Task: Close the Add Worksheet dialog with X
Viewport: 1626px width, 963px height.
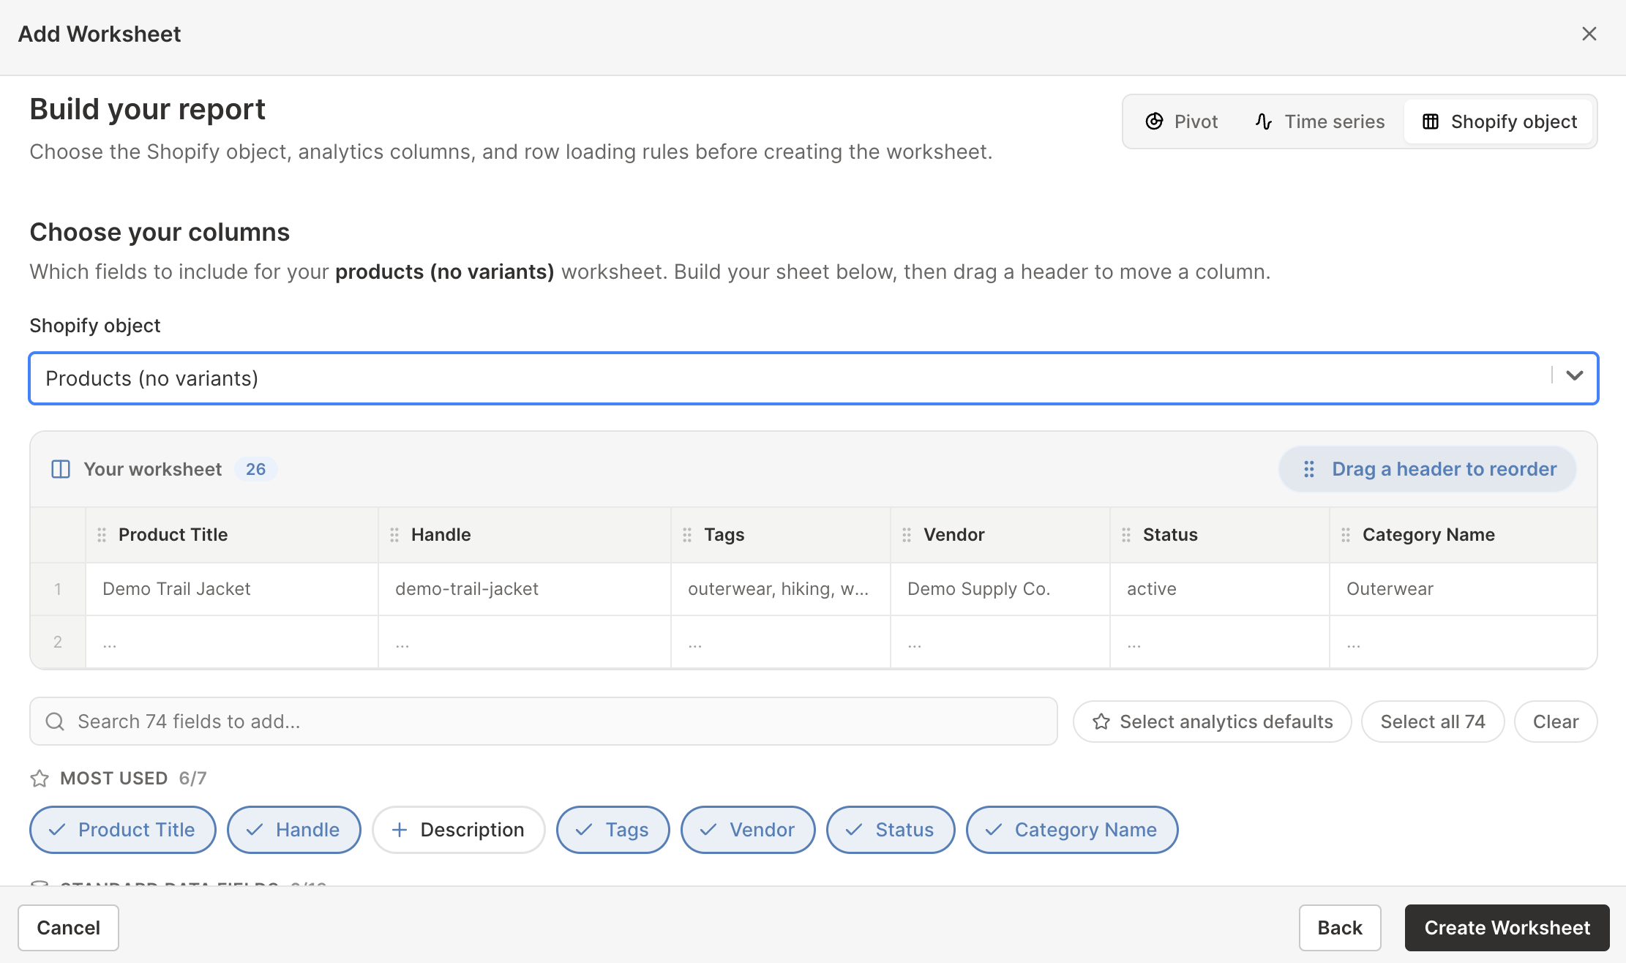Action: 1589,34
